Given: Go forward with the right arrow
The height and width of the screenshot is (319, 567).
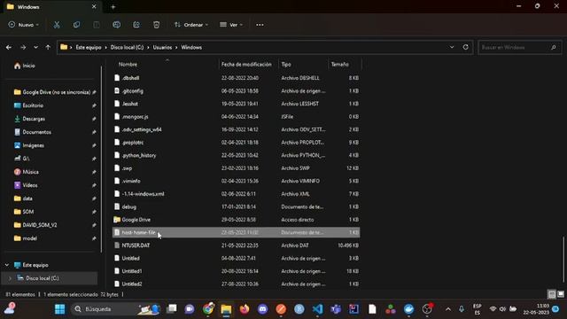Looking at the screenshot, I should [x=23, y=47].
